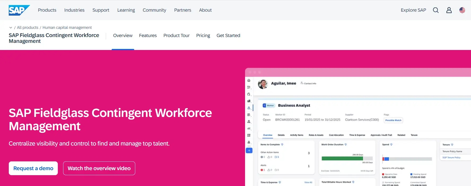The image size is (471, 186).
Task: Click the Possible Match flag button
Action: coord(393,120)
